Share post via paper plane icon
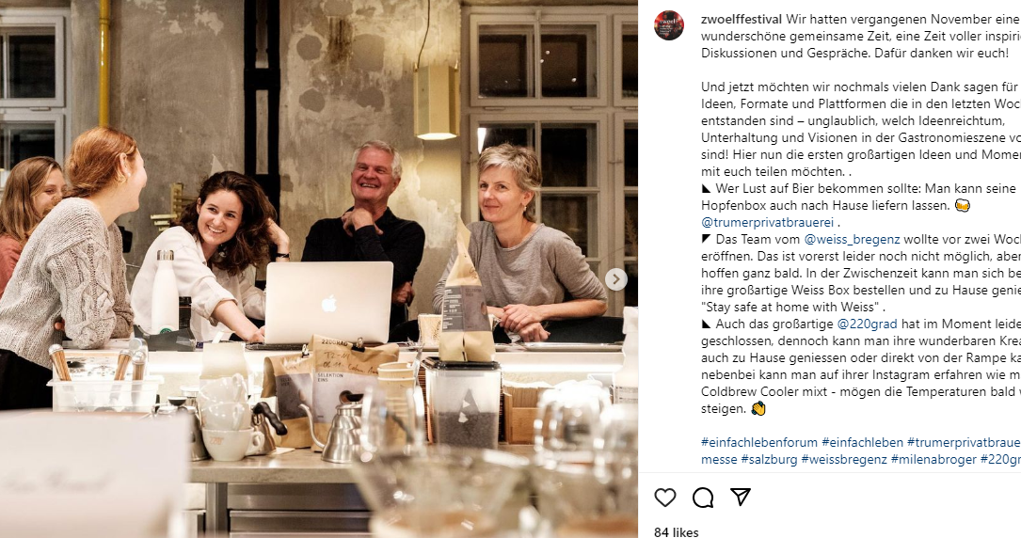 click(x=741, y=497)
